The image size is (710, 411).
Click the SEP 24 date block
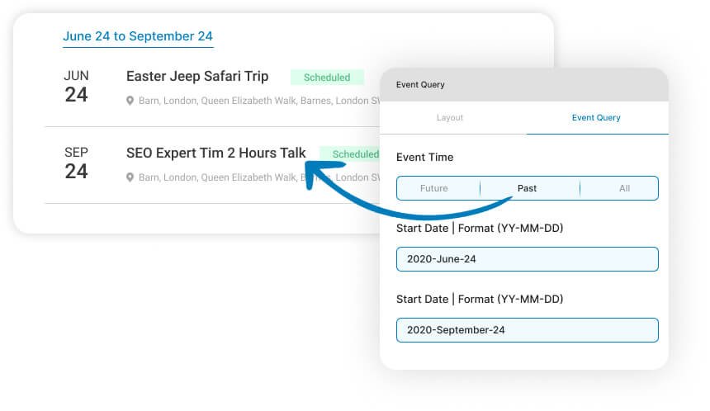[76, 163]
